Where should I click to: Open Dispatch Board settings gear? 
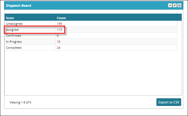tap(179, 6)
